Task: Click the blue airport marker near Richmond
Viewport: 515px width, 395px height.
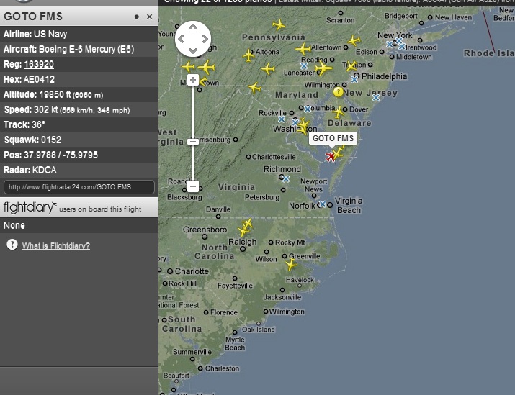Action: point(286,179)
